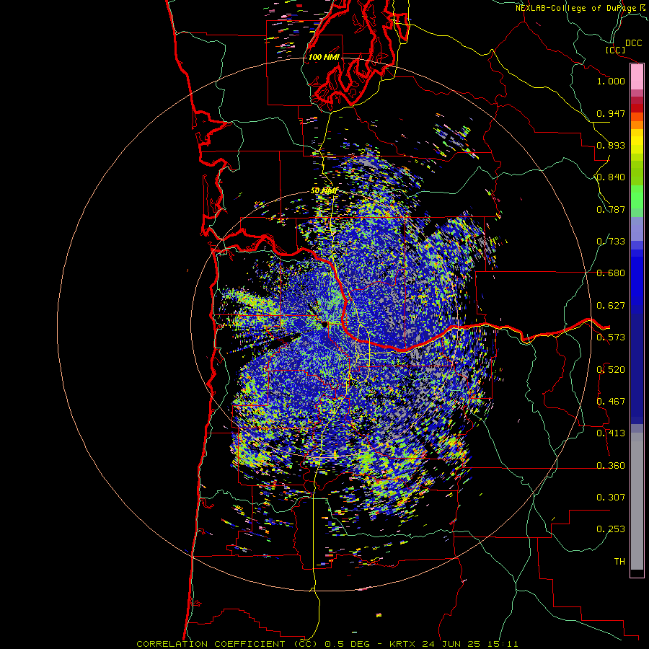Click the 0.5 DEG elevation text
Screen dimensions: 649x649
click(x=347, y=644)
